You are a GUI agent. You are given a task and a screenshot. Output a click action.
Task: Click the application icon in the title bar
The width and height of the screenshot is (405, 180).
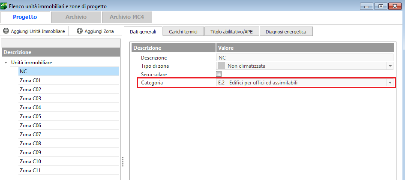tap(4, 6)
